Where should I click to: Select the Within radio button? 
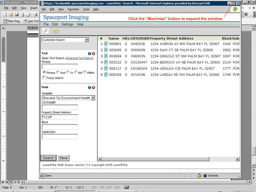click(85, 72)
